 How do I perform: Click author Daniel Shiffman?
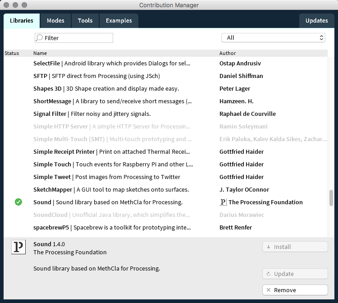[241, 76]
